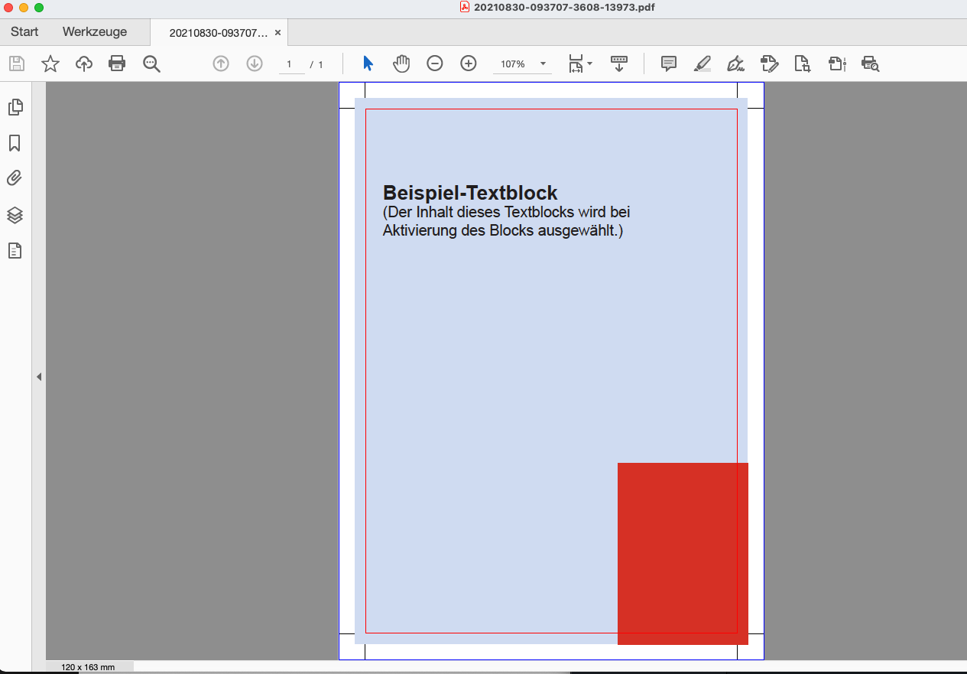Go to the Start tab
The width and height of the screenshot is (967, 674).
[24, 32]
